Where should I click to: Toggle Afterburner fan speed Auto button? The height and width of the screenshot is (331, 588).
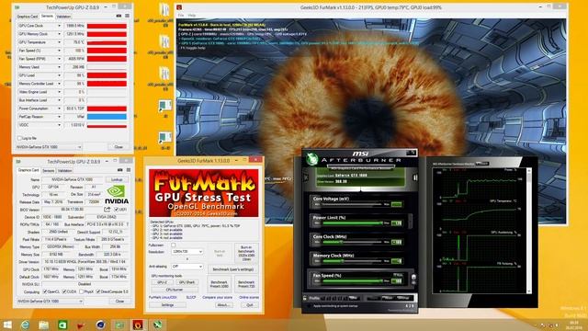click(x=398, y=275)
